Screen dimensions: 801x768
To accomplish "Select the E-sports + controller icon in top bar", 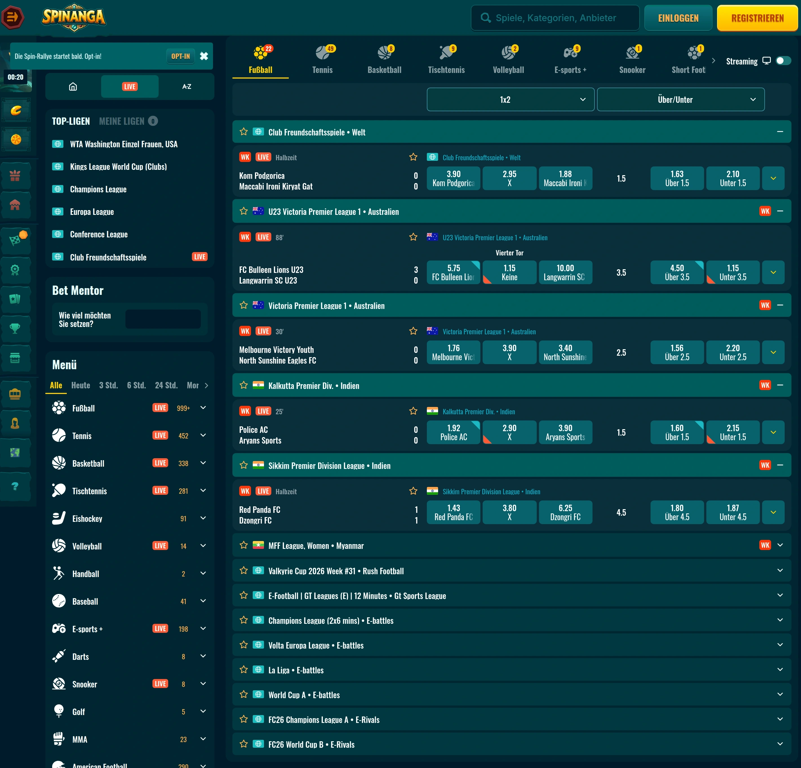I will [x=571, y=53].
